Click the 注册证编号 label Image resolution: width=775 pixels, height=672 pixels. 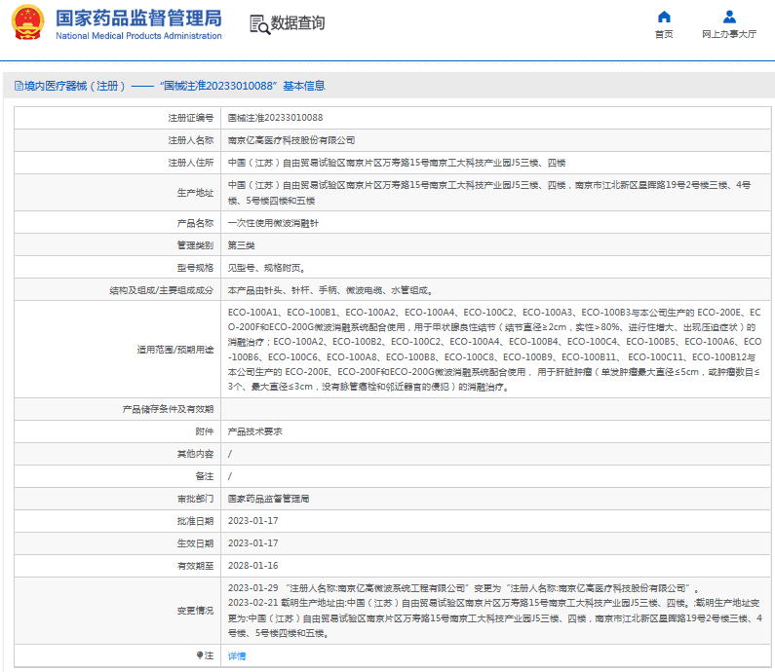(191, 118)
